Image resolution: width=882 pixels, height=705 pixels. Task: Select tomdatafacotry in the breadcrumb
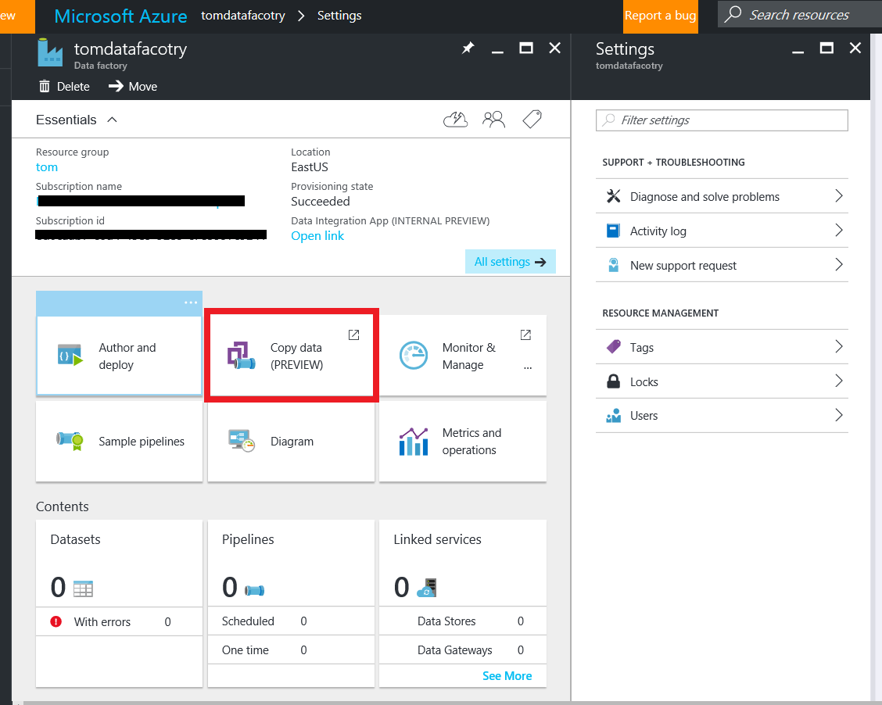point(243,15)
